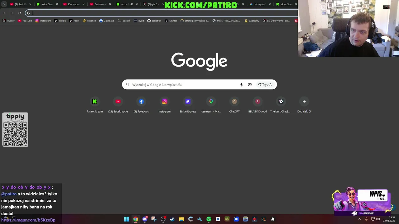This screenshot has height=224, width=399.
Task: Open File Explorer from the taskbar
Action: tap(181, 219)
